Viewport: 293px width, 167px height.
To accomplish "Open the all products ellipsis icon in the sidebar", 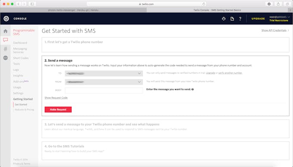I will [6, 58].
